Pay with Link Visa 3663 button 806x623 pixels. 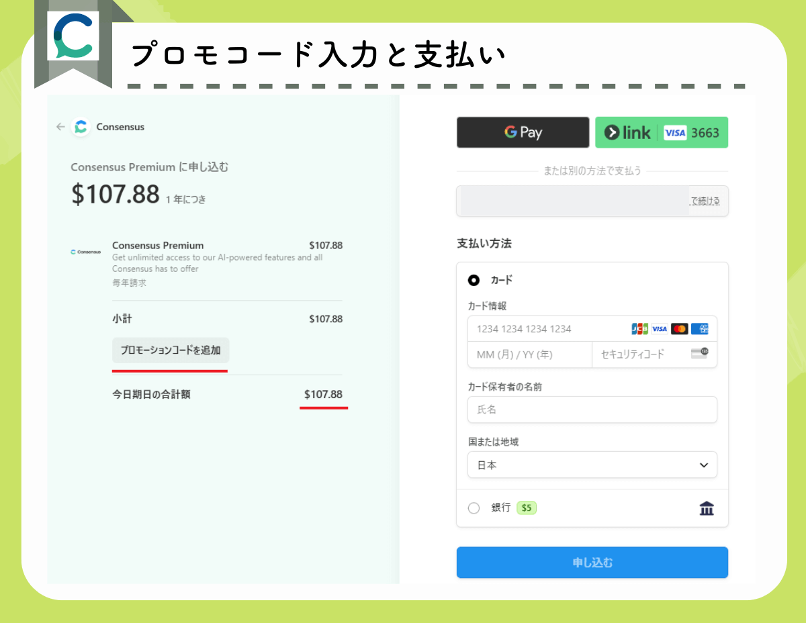[x=662, y=132]
